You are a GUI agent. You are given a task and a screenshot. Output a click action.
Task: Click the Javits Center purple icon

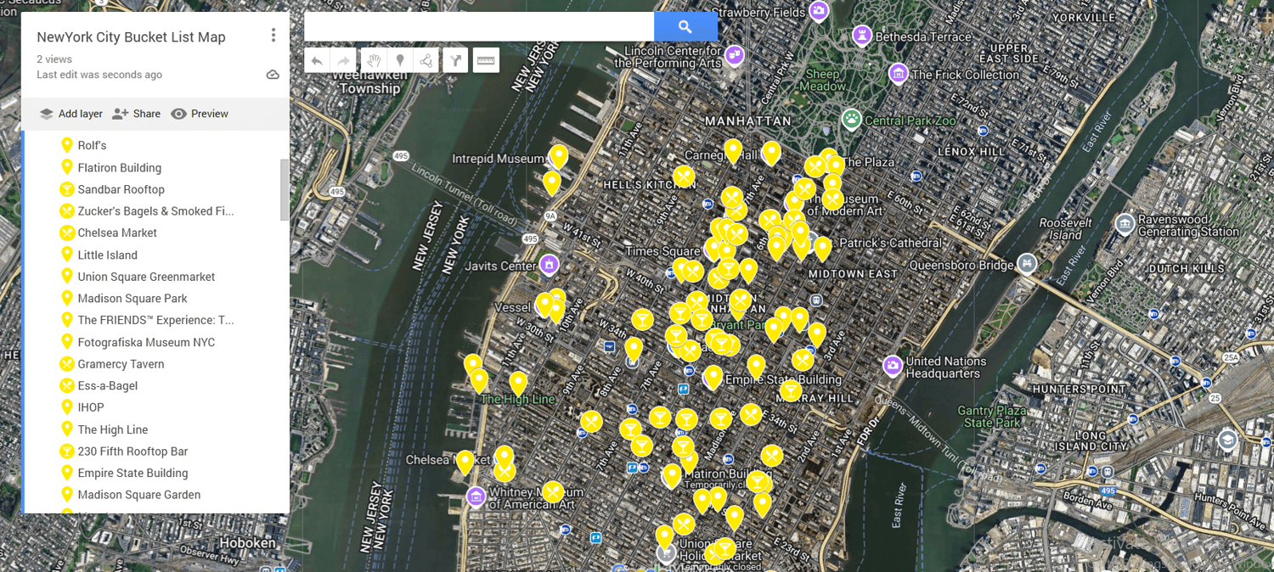[550, 265]
